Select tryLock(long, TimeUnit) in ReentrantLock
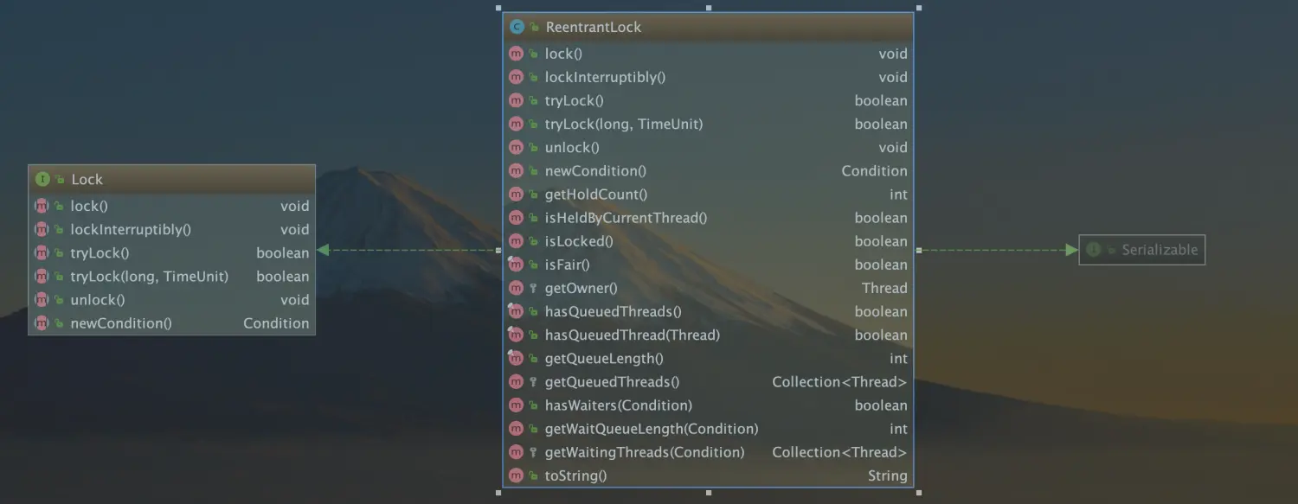Viewport: 1298px width, 504px height. coord(708,124)
